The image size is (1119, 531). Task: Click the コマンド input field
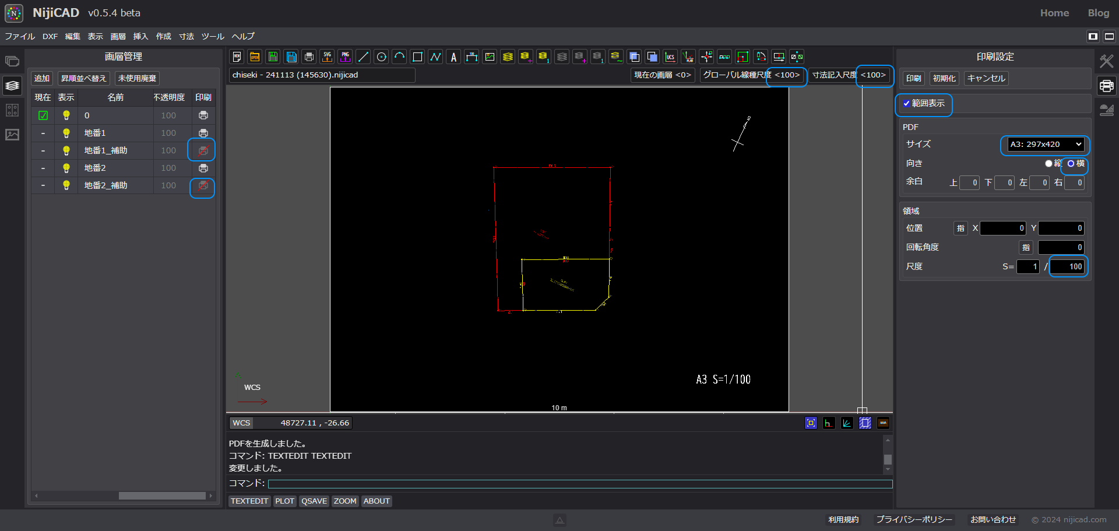point(579,484)
